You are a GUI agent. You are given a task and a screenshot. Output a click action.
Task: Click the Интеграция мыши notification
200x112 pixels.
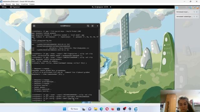[187, 12]
